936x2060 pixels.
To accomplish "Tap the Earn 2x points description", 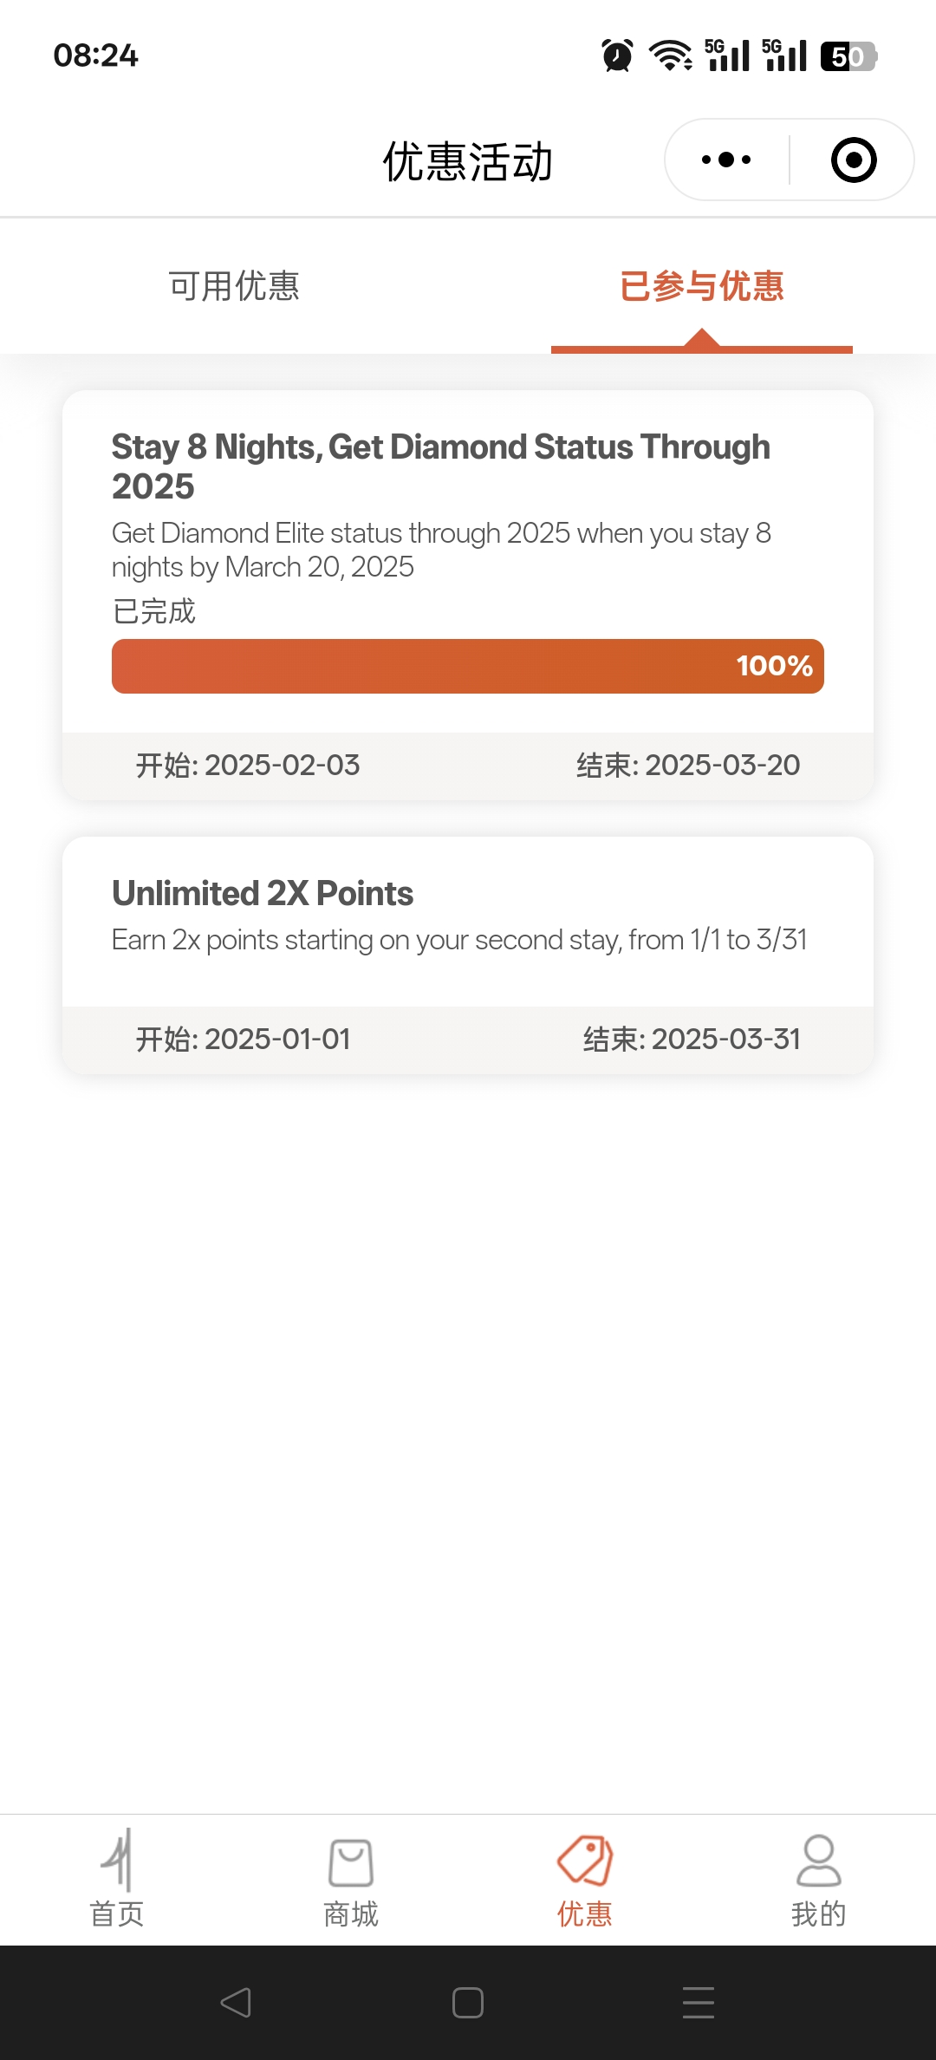I will [459, 940].
